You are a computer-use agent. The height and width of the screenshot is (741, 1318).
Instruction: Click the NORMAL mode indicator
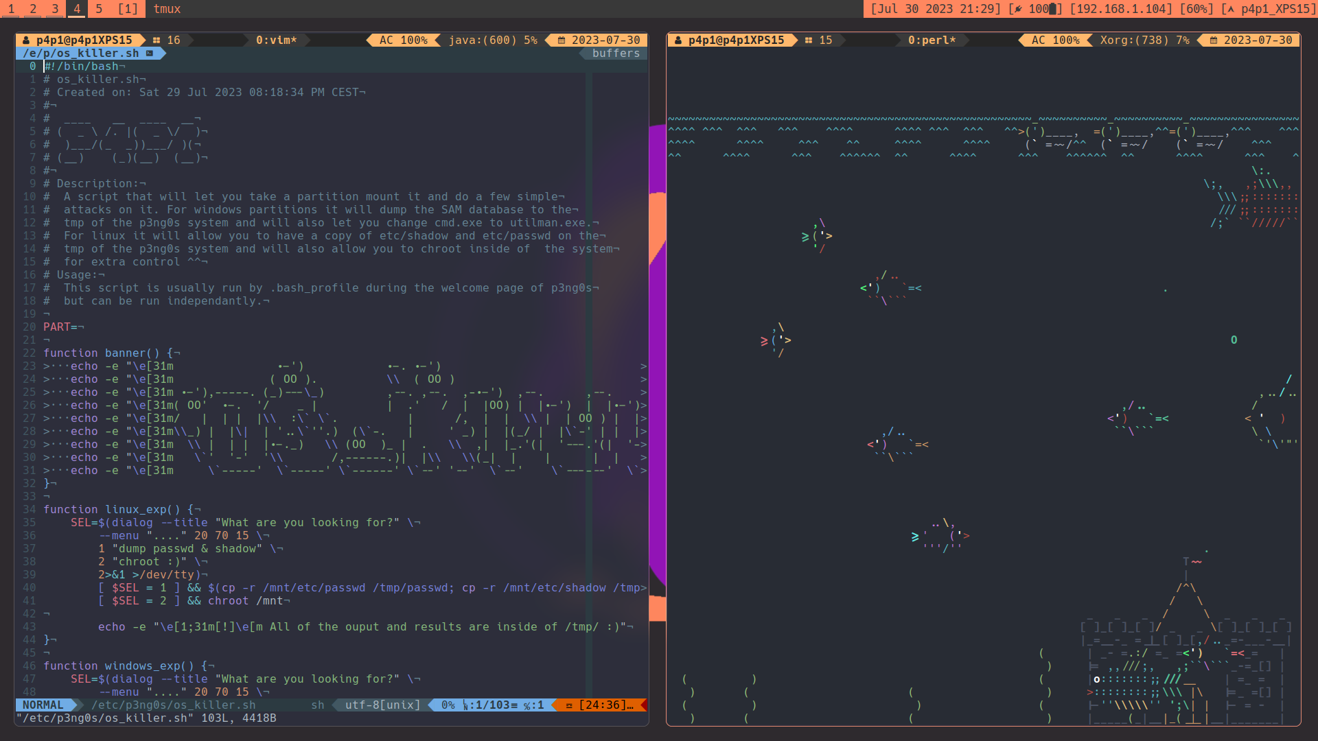[x=43, y=705]
